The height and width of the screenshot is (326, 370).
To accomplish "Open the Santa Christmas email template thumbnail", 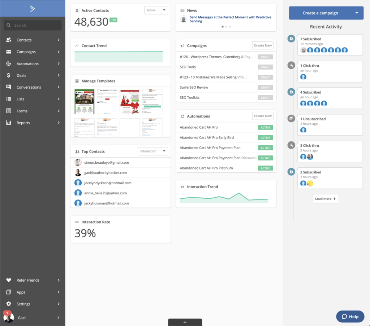I will coord(129,102).
